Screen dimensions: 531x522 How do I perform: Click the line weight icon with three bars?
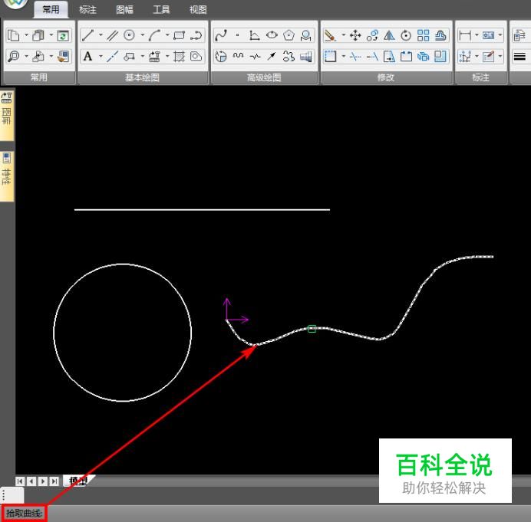point(519,56)
